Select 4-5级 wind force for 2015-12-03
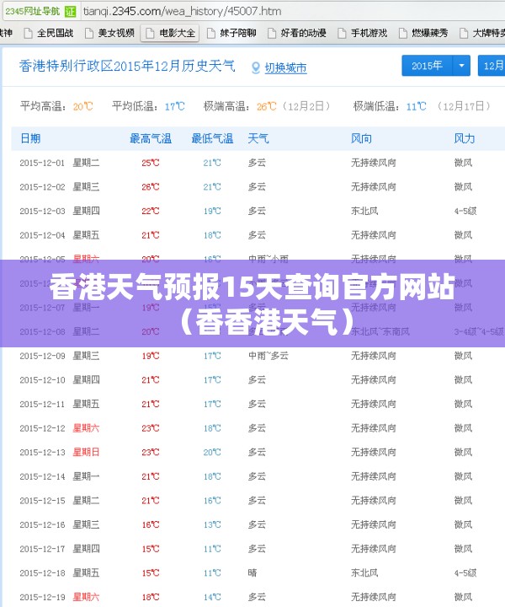The width and height of the screenshot is (505, 607). click(465, 211)
